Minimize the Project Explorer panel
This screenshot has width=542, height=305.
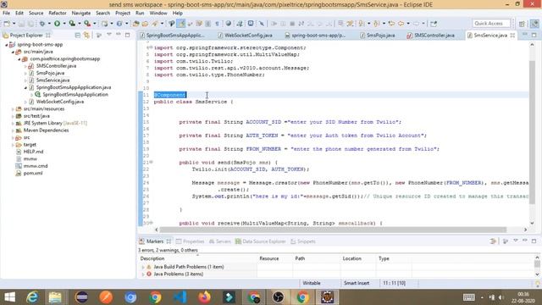pyautogui.click(x=119, y=35)
